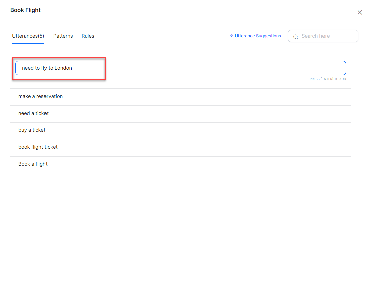Click the lightning bolt suggestions icon
Image resolution: width=370 pixels, height=301 pixels.
click(231, 36)
